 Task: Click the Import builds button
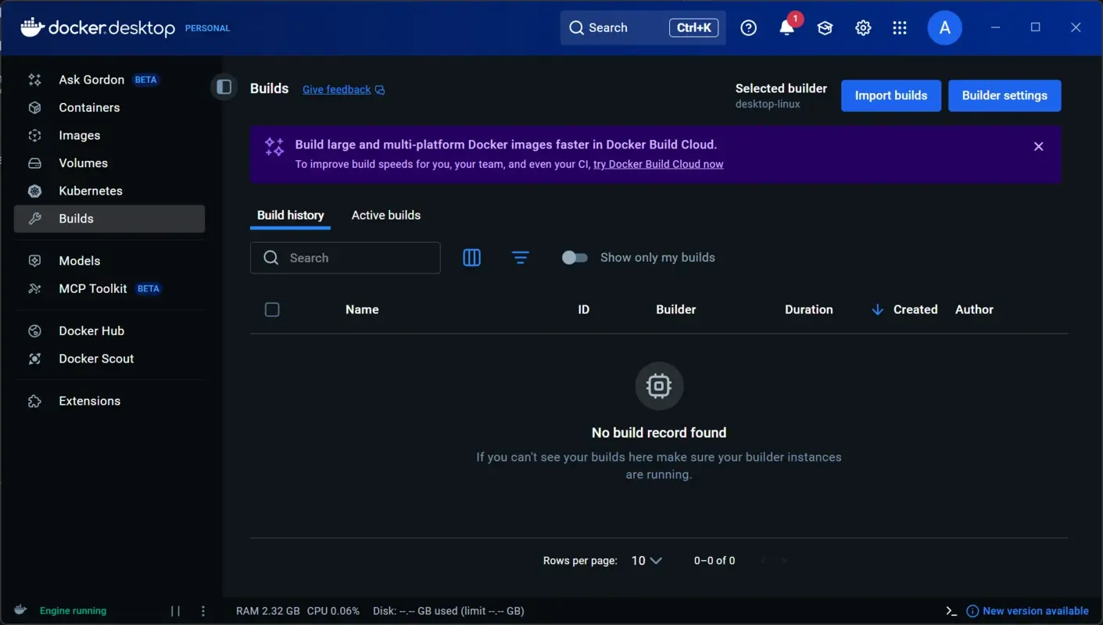pos(890,95)
